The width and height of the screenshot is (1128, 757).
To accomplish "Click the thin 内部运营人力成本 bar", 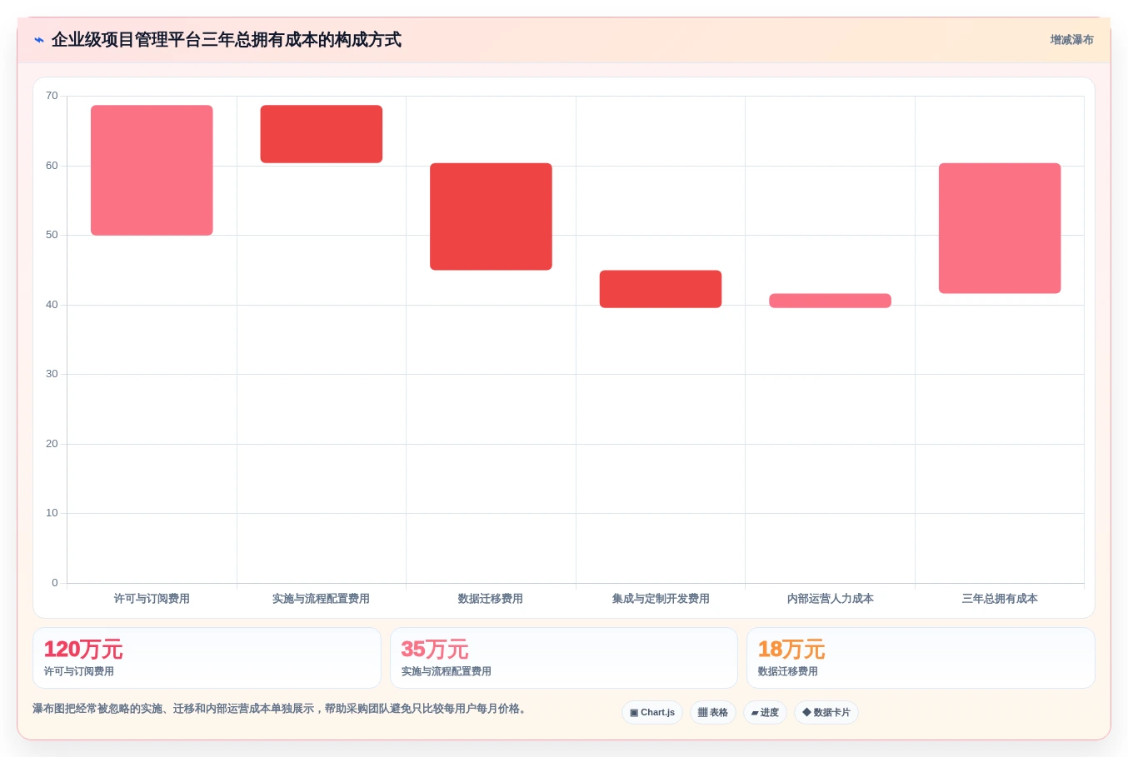I will 830,301.
